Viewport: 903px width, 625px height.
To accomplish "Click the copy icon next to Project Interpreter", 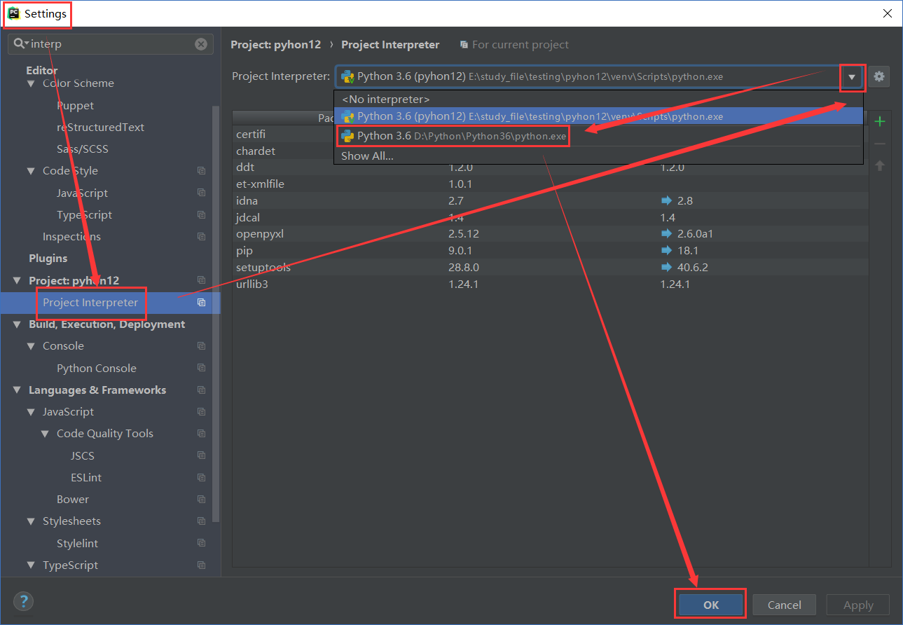I will click(x=201, y=303).
